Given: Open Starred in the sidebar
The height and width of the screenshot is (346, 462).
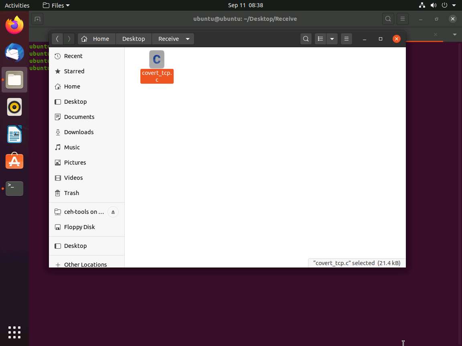Looking at the screenshot, I should point(87,71).
